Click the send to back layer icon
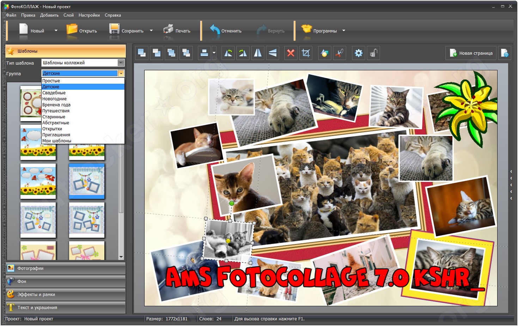The width and height of the screenshot is (518, 326). 157,53
